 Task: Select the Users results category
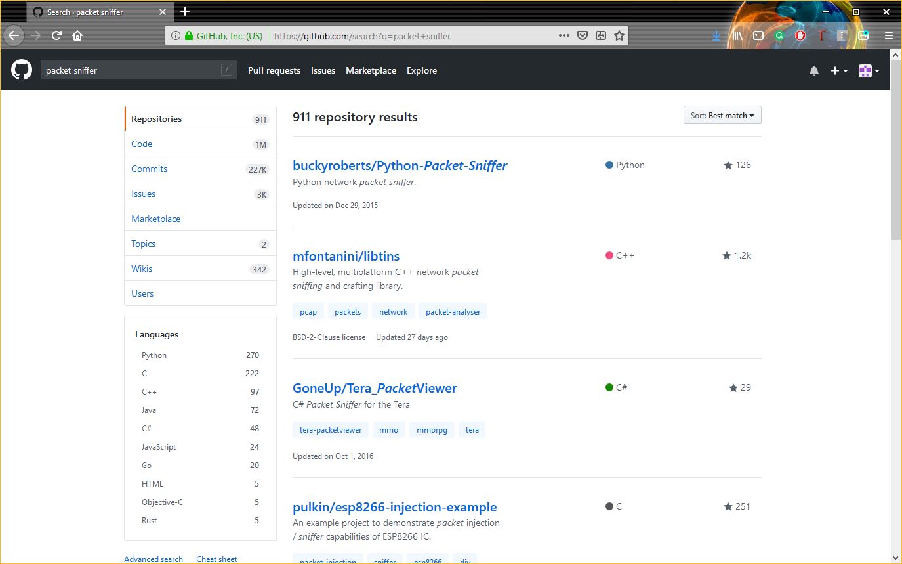(x=200, y=293)
